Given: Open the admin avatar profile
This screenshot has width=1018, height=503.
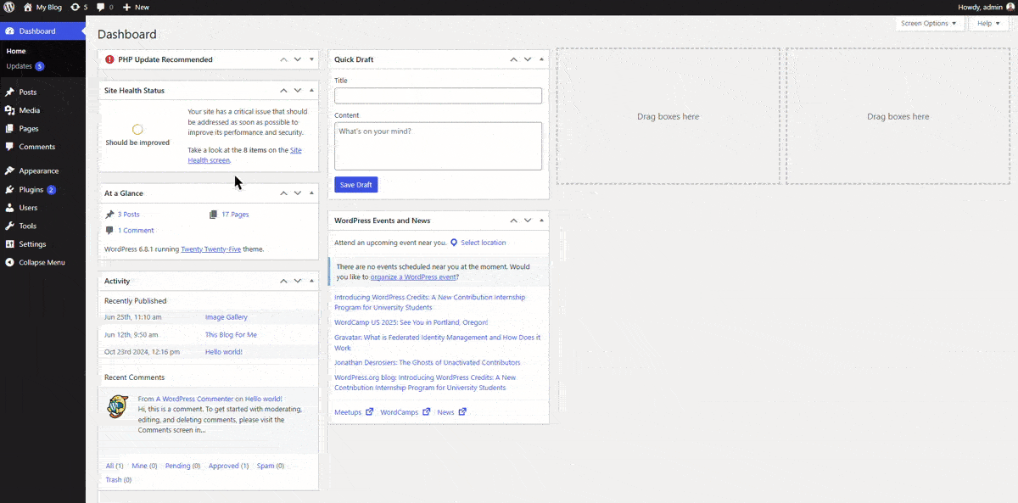Looking at the screenshot, I should 1010,7.
